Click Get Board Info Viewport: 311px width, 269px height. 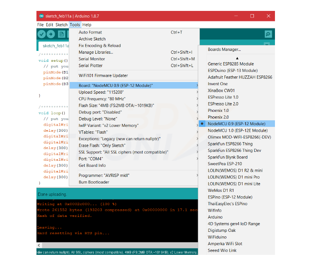coord(92,165)
